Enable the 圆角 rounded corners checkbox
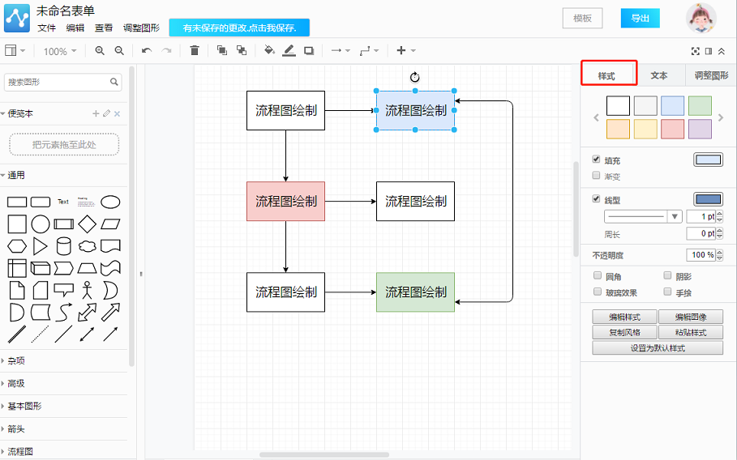This screenshot has height=460, width=737. 598,276
